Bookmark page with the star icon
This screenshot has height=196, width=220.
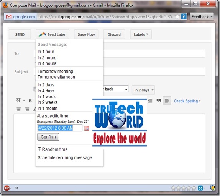coord(177,17)
